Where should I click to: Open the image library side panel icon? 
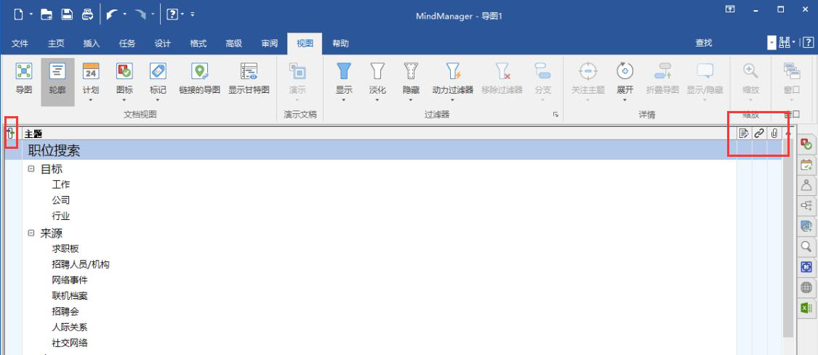(806, 226)
